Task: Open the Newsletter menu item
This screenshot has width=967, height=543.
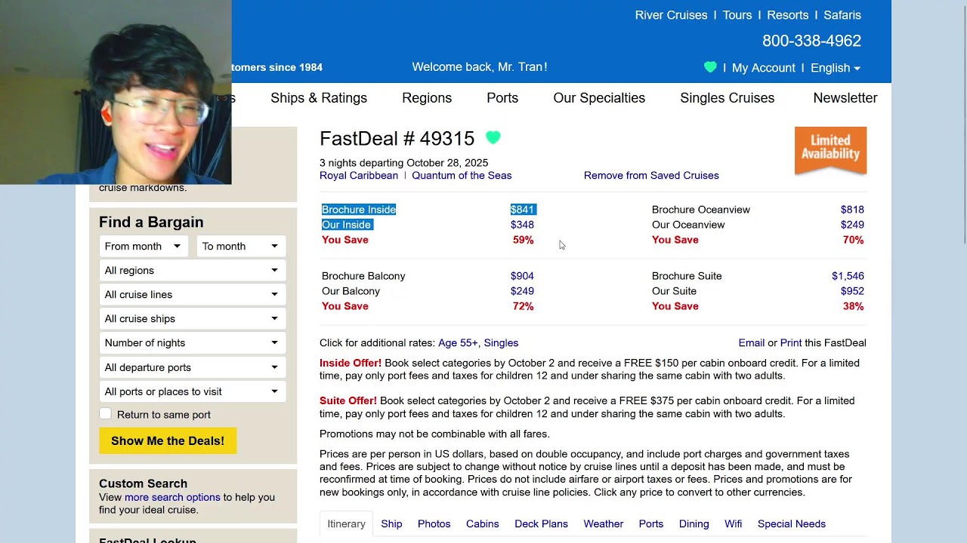Action: coord(845,98)
